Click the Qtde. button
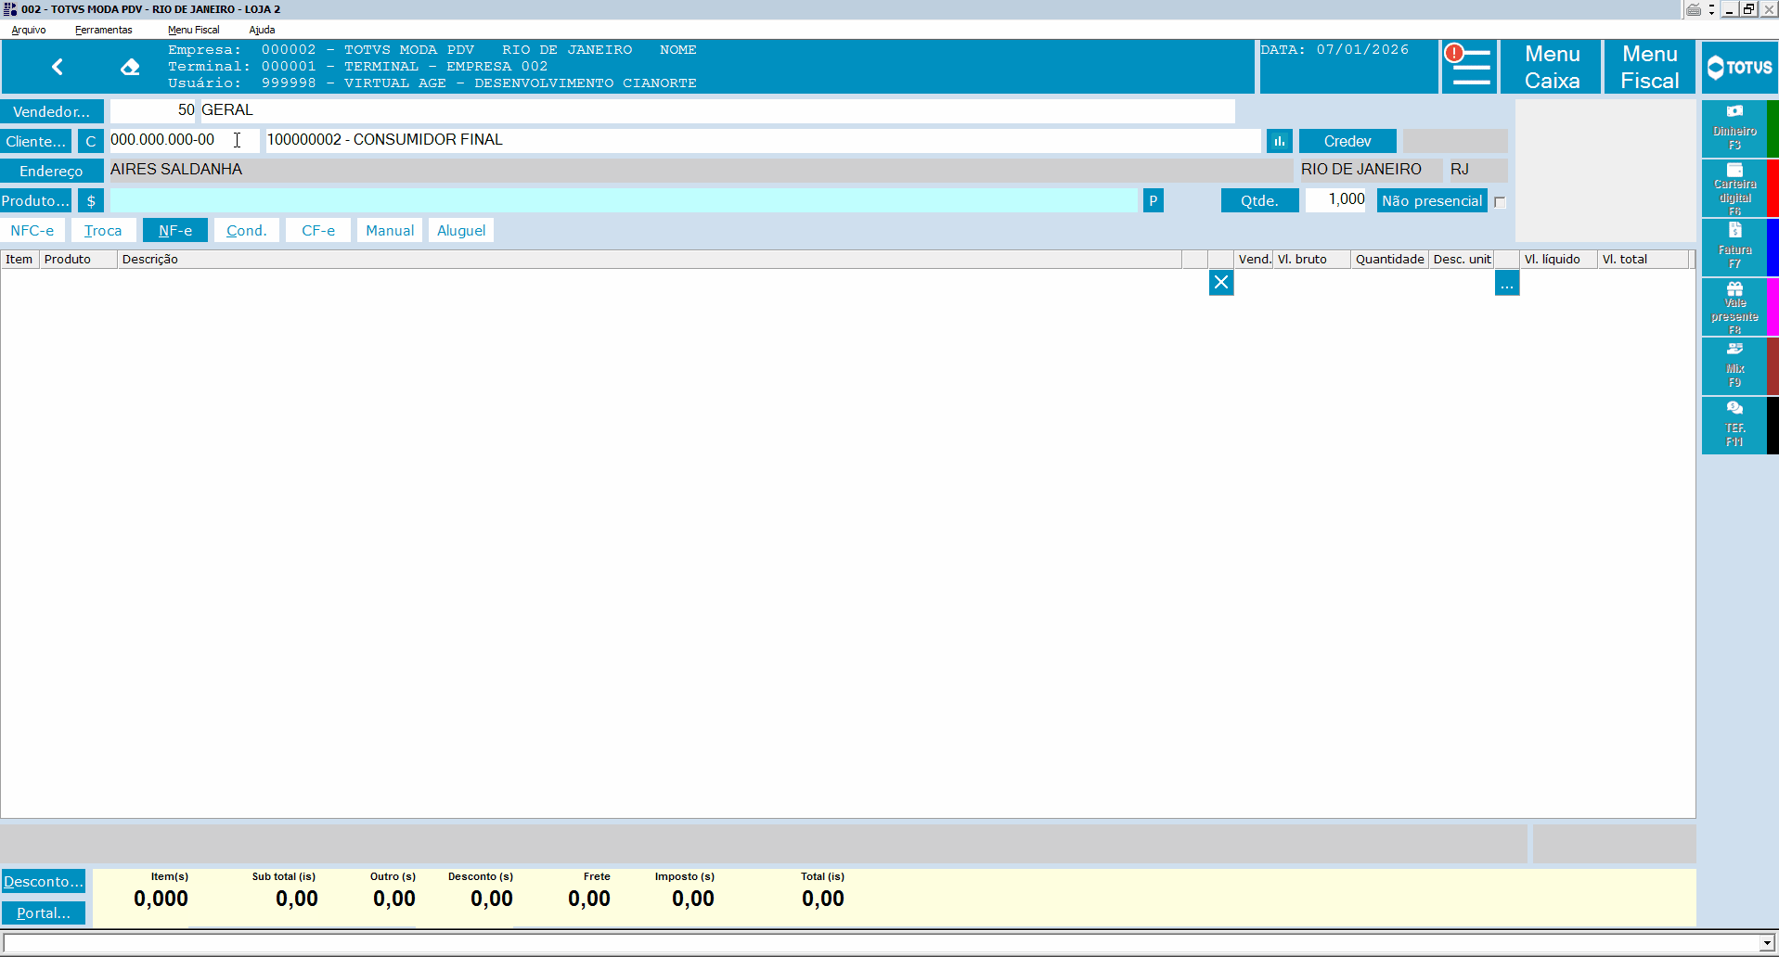 click(x=1259, y=200)
